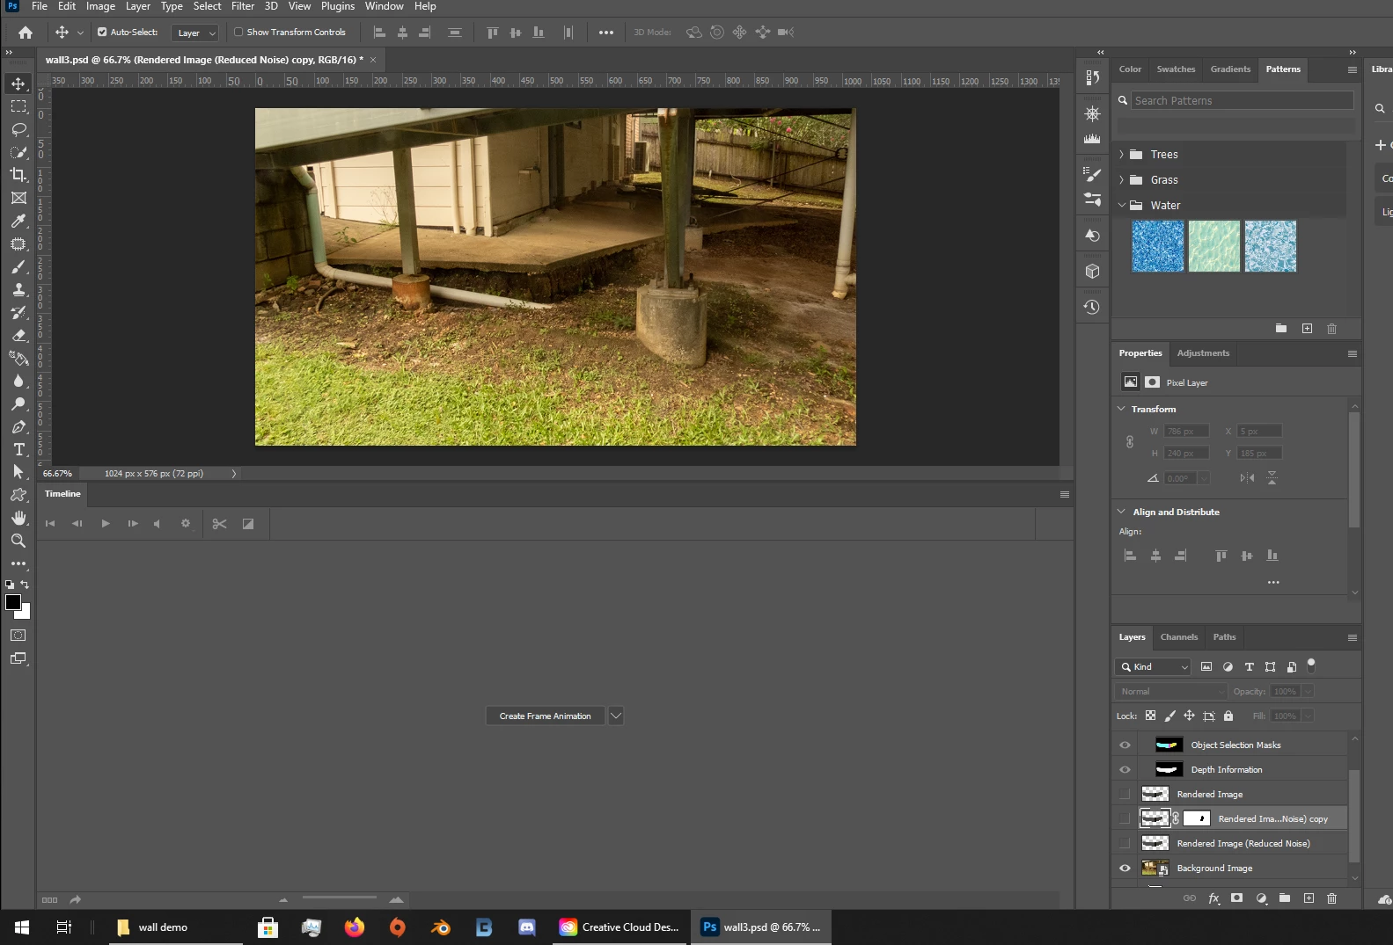Go to first frame in Timeline
This screenshot has width=1393, height=945.
(x=50, y=524)
